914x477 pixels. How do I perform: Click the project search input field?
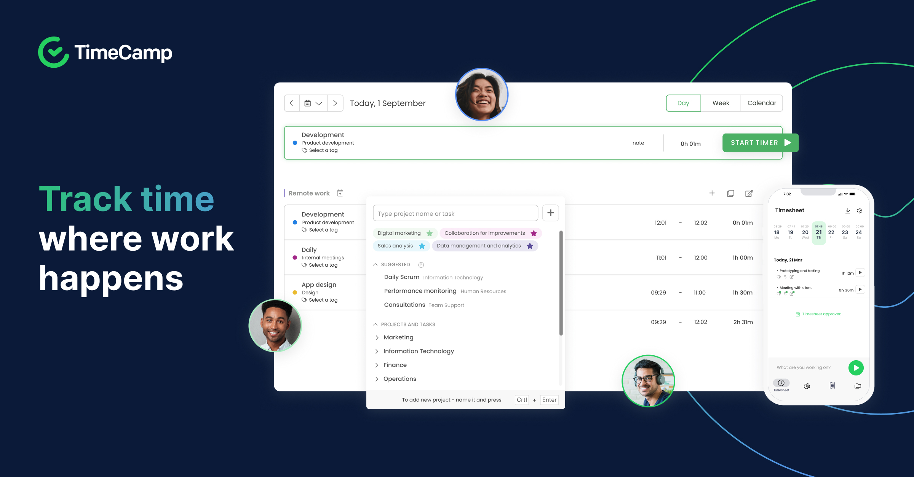pyautogui.click(x=455, y=213)
